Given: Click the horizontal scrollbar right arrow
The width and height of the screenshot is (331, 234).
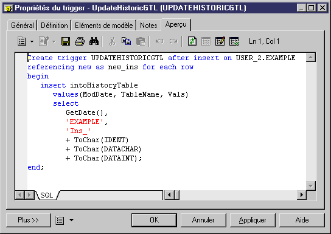Looking at the screenshot, I should pyautogui.click(x=302, y=194).
